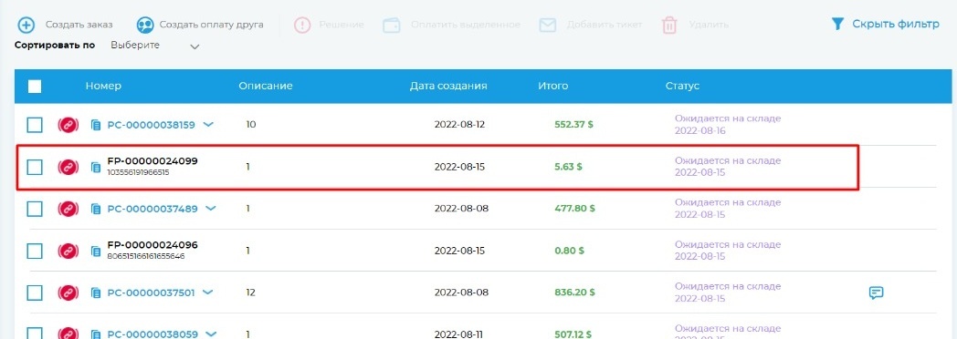Click total 477.80 $
The width and height of the screenshot is (957, 339).
[574, 209]
